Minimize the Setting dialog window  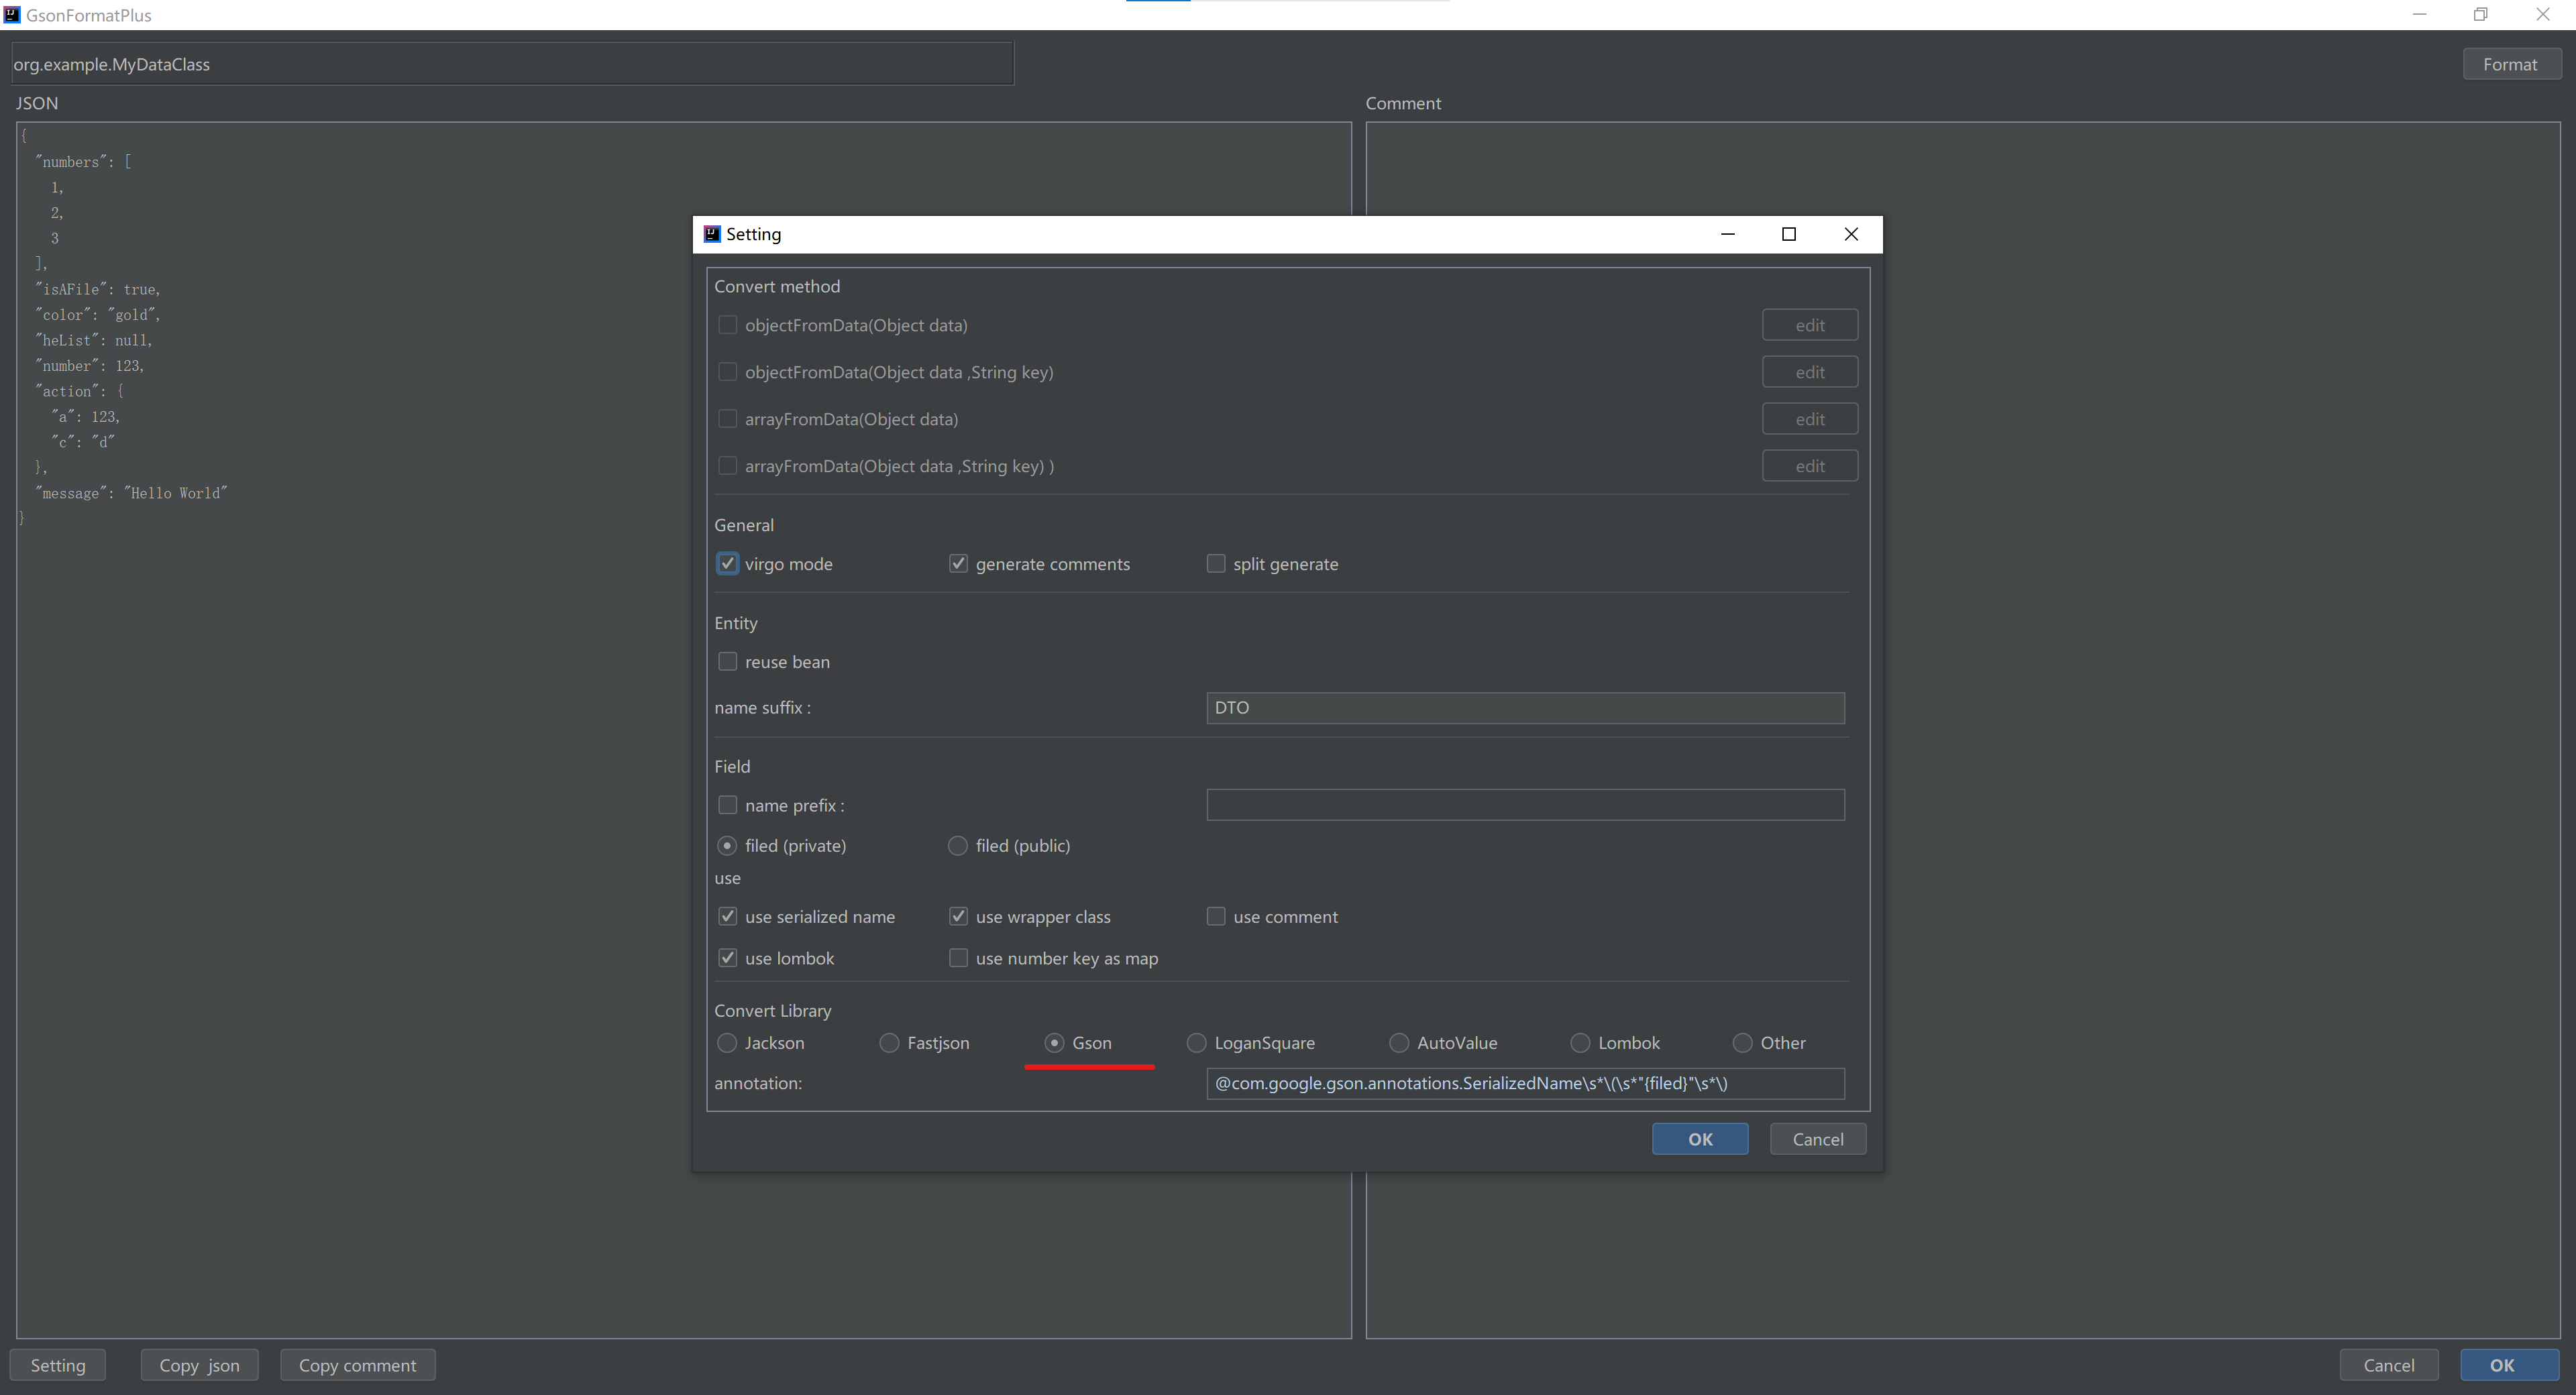1727,234
